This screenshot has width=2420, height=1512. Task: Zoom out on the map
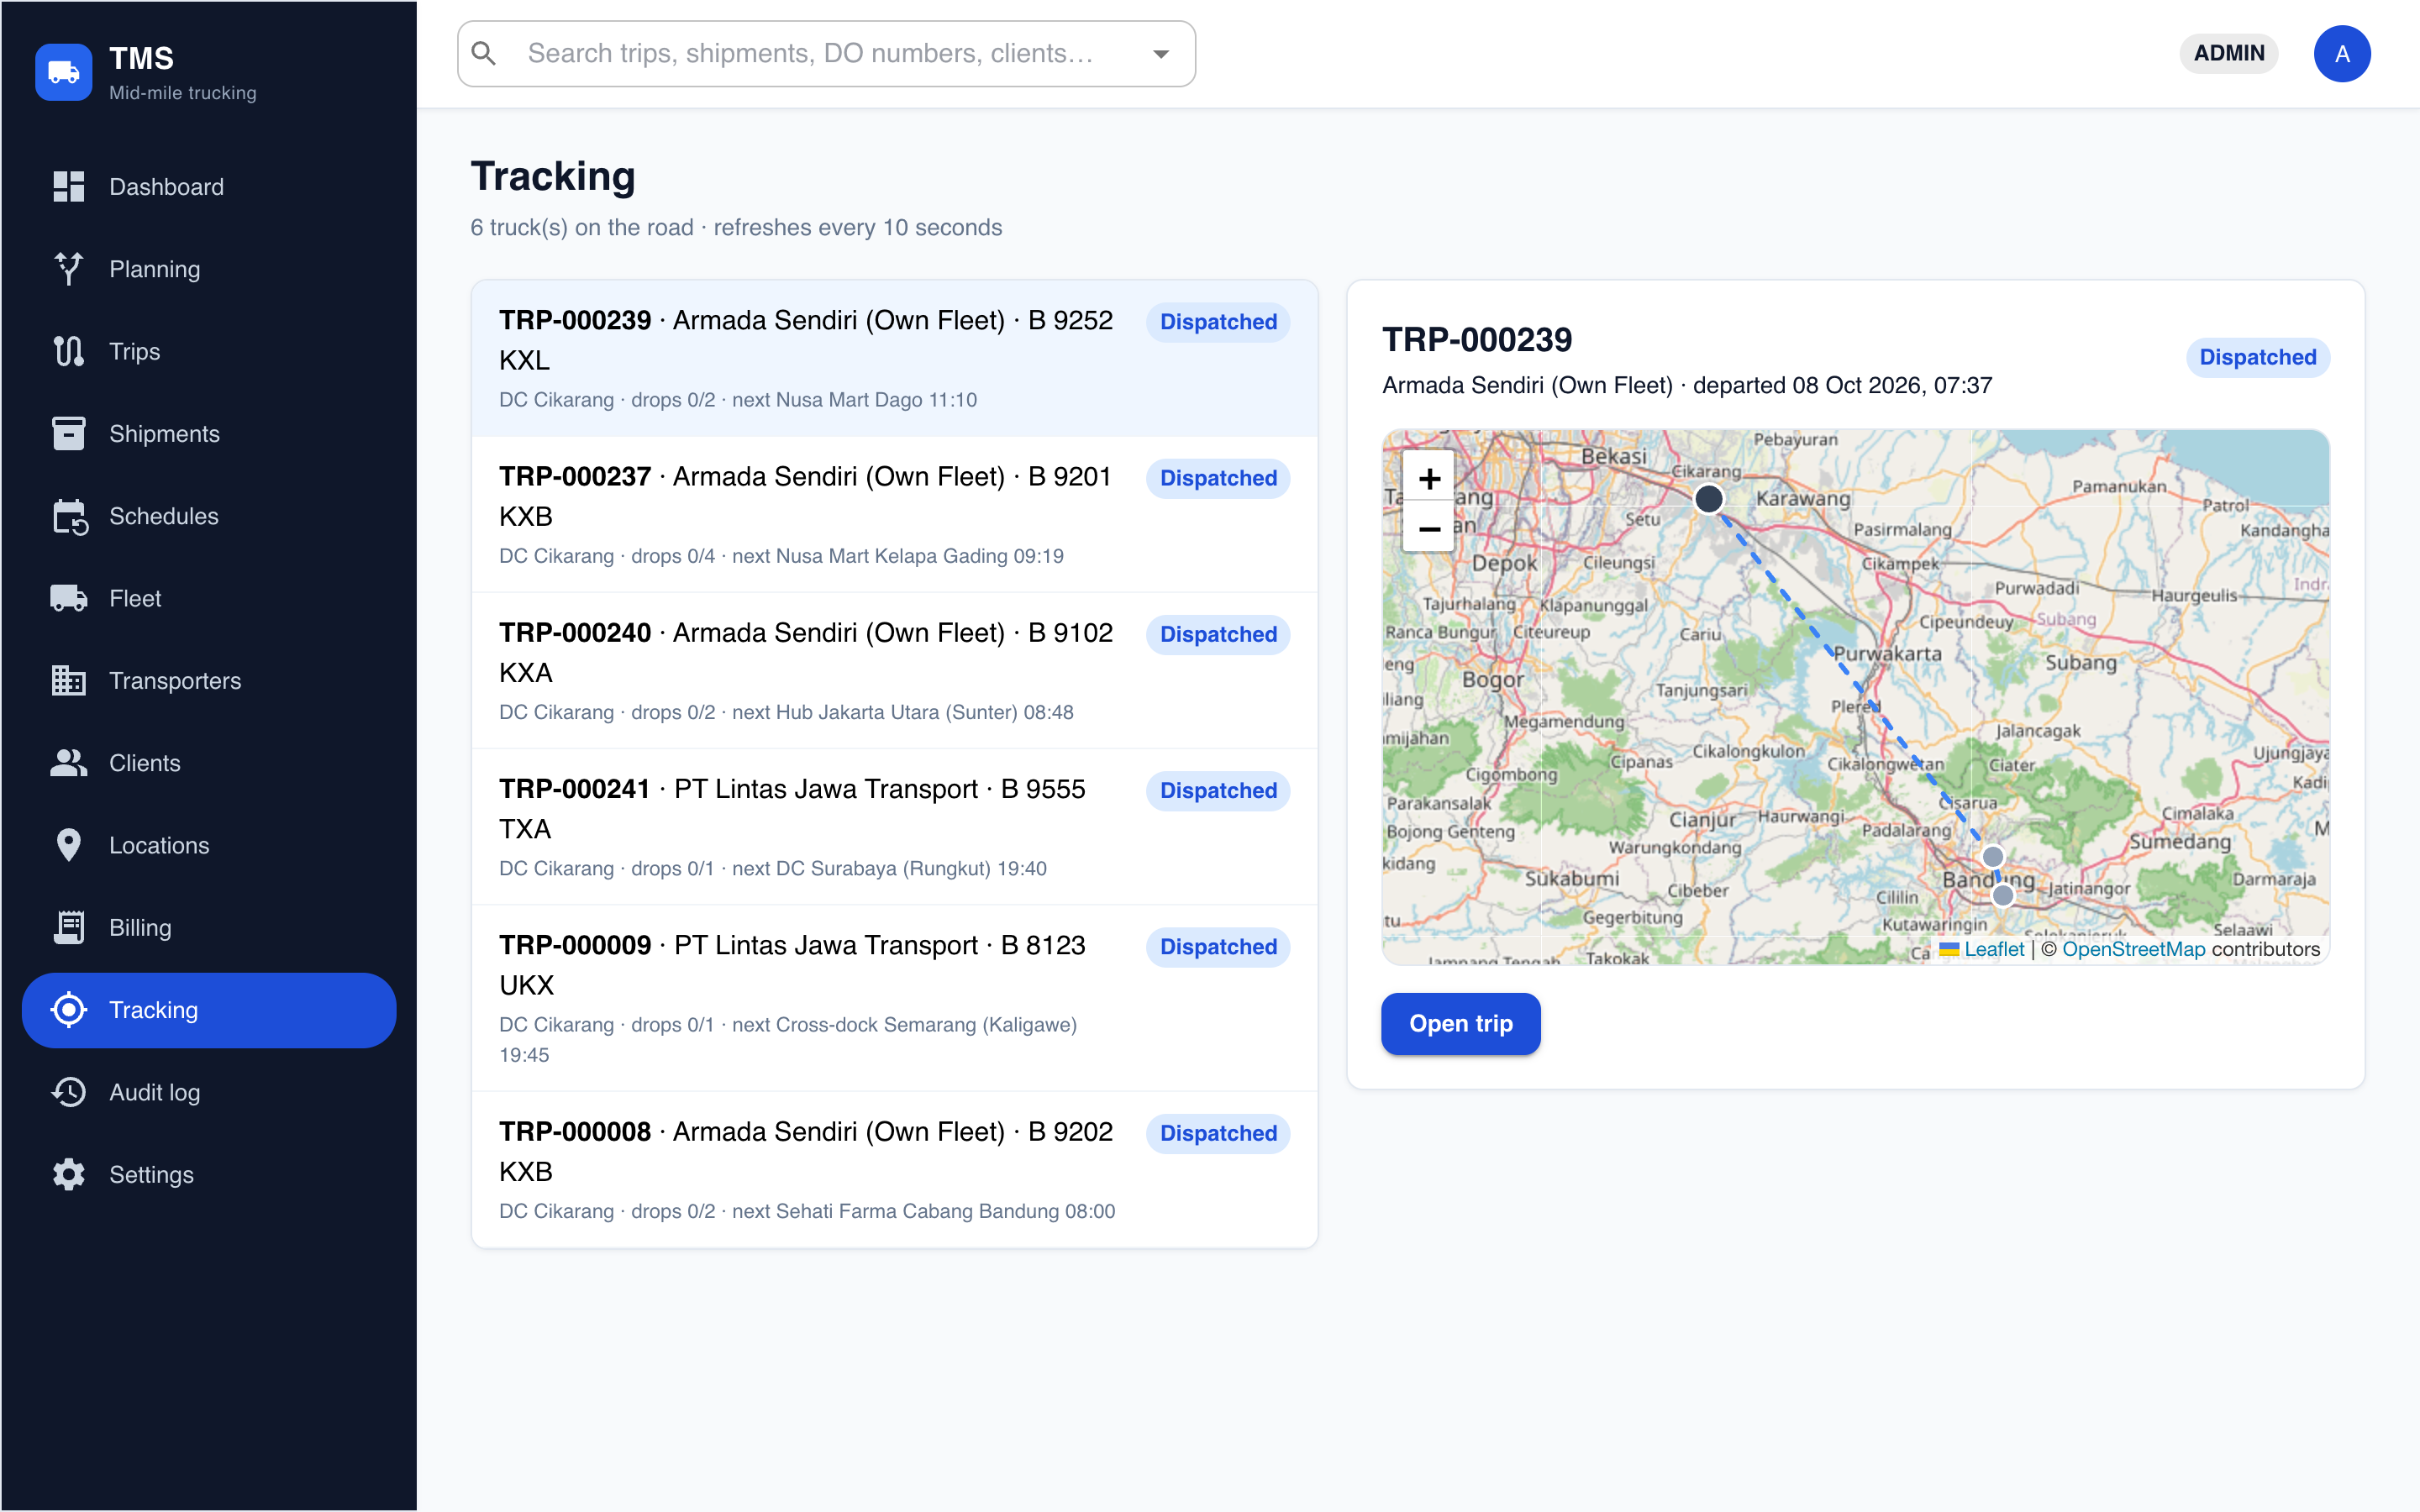tap(1429, 529)
